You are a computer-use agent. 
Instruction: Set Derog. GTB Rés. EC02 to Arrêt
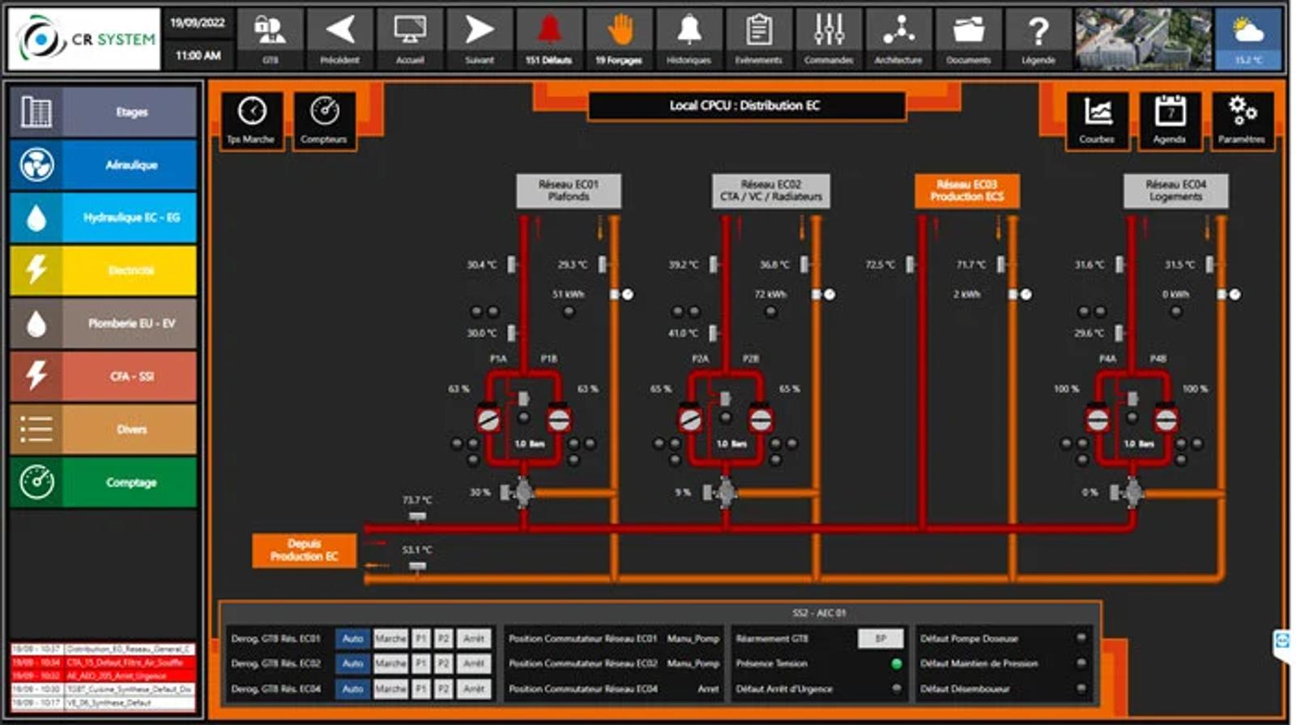click(474, 664)
